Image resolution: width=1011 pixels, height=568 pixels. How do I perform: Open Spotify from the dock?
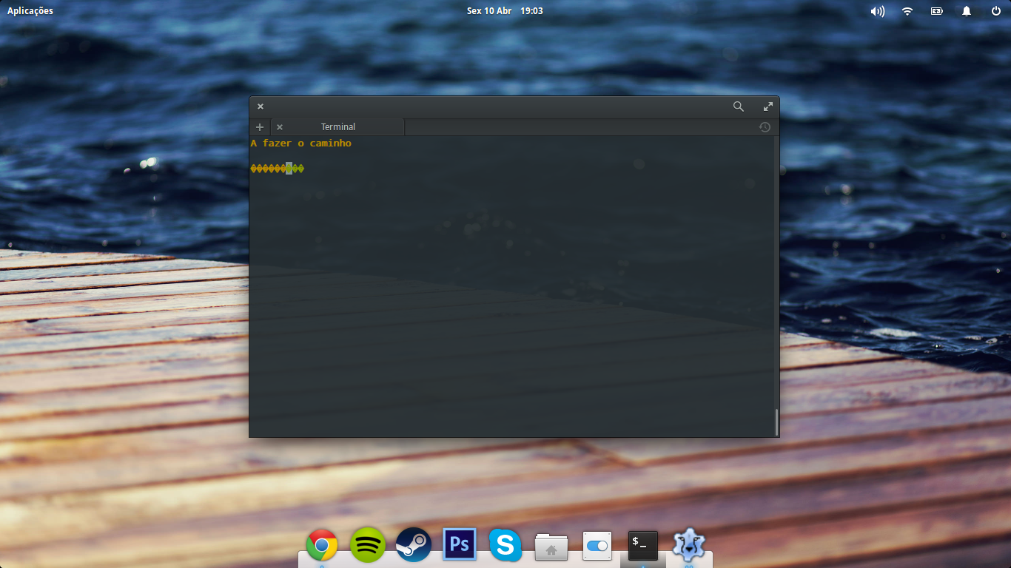tap(368, 546)
